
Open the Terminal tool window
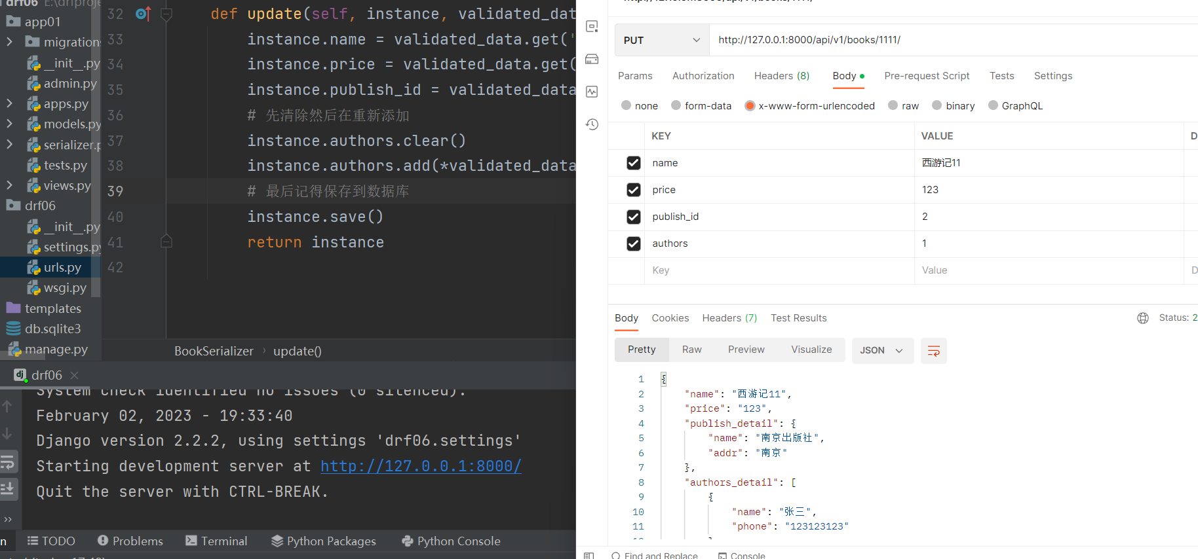[216, 541]
